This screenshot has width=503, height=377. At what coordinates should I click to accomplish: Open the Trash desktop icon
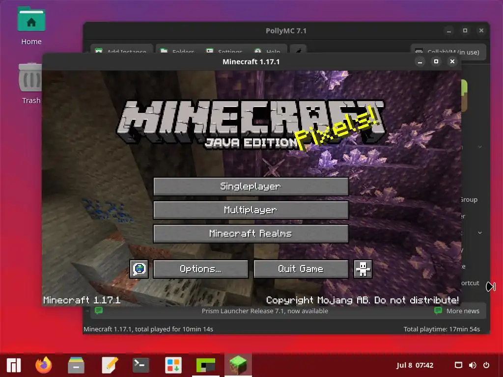point(30,83)
